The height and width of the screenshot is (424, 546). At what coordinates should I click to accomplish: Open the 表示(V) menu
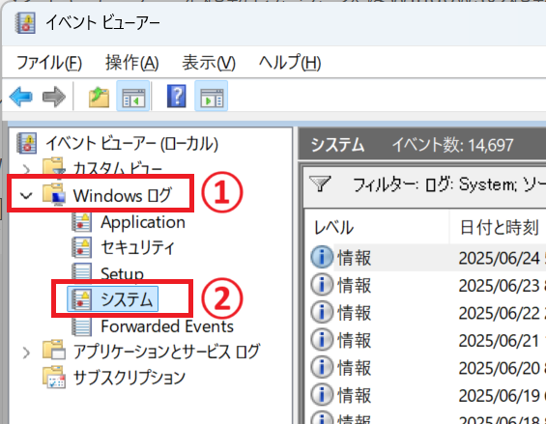(209, 63)
